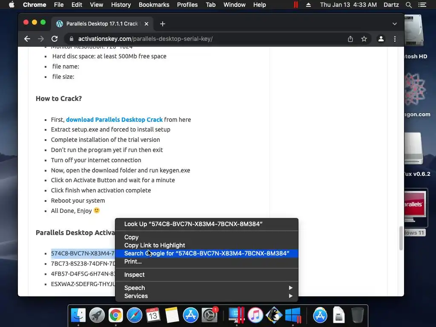Expand the tab search chevron
436x327 pixels.
click(395, 24)
